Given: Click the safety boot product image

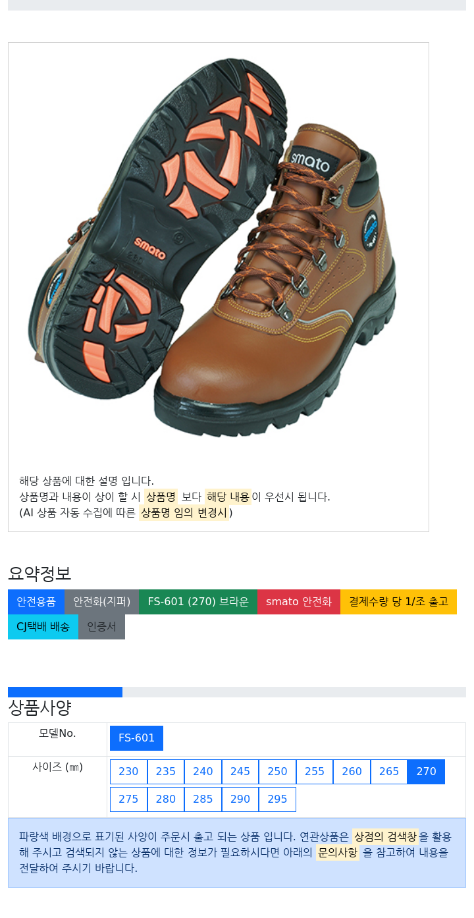Looking at the screenshot, I should (218, 248).
